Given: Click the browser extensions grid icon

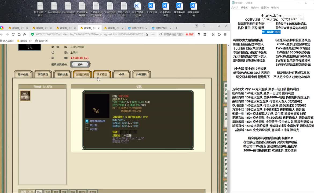Looking at the screenshot, I should [x=205, y=34].
